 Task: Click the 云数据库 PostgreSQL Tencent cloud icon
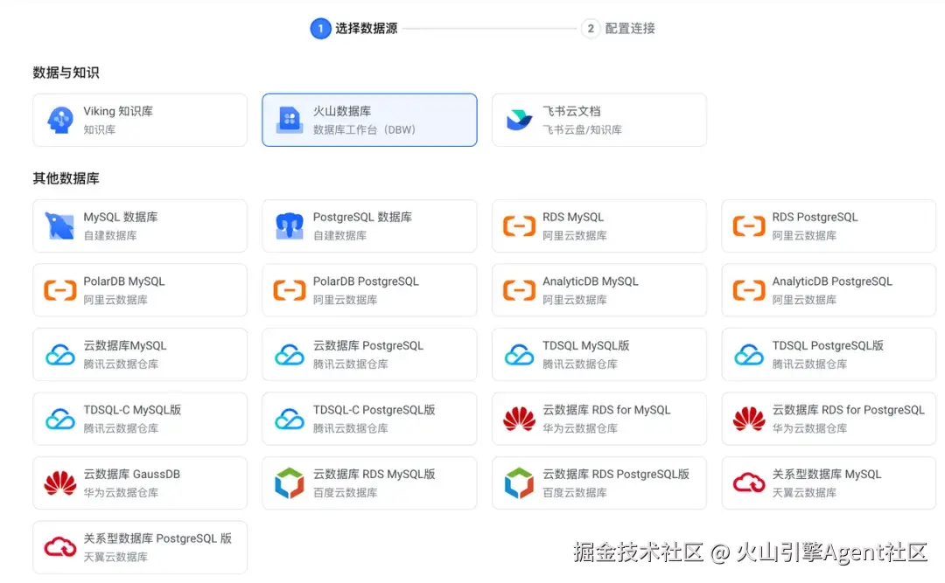[290, 355]
